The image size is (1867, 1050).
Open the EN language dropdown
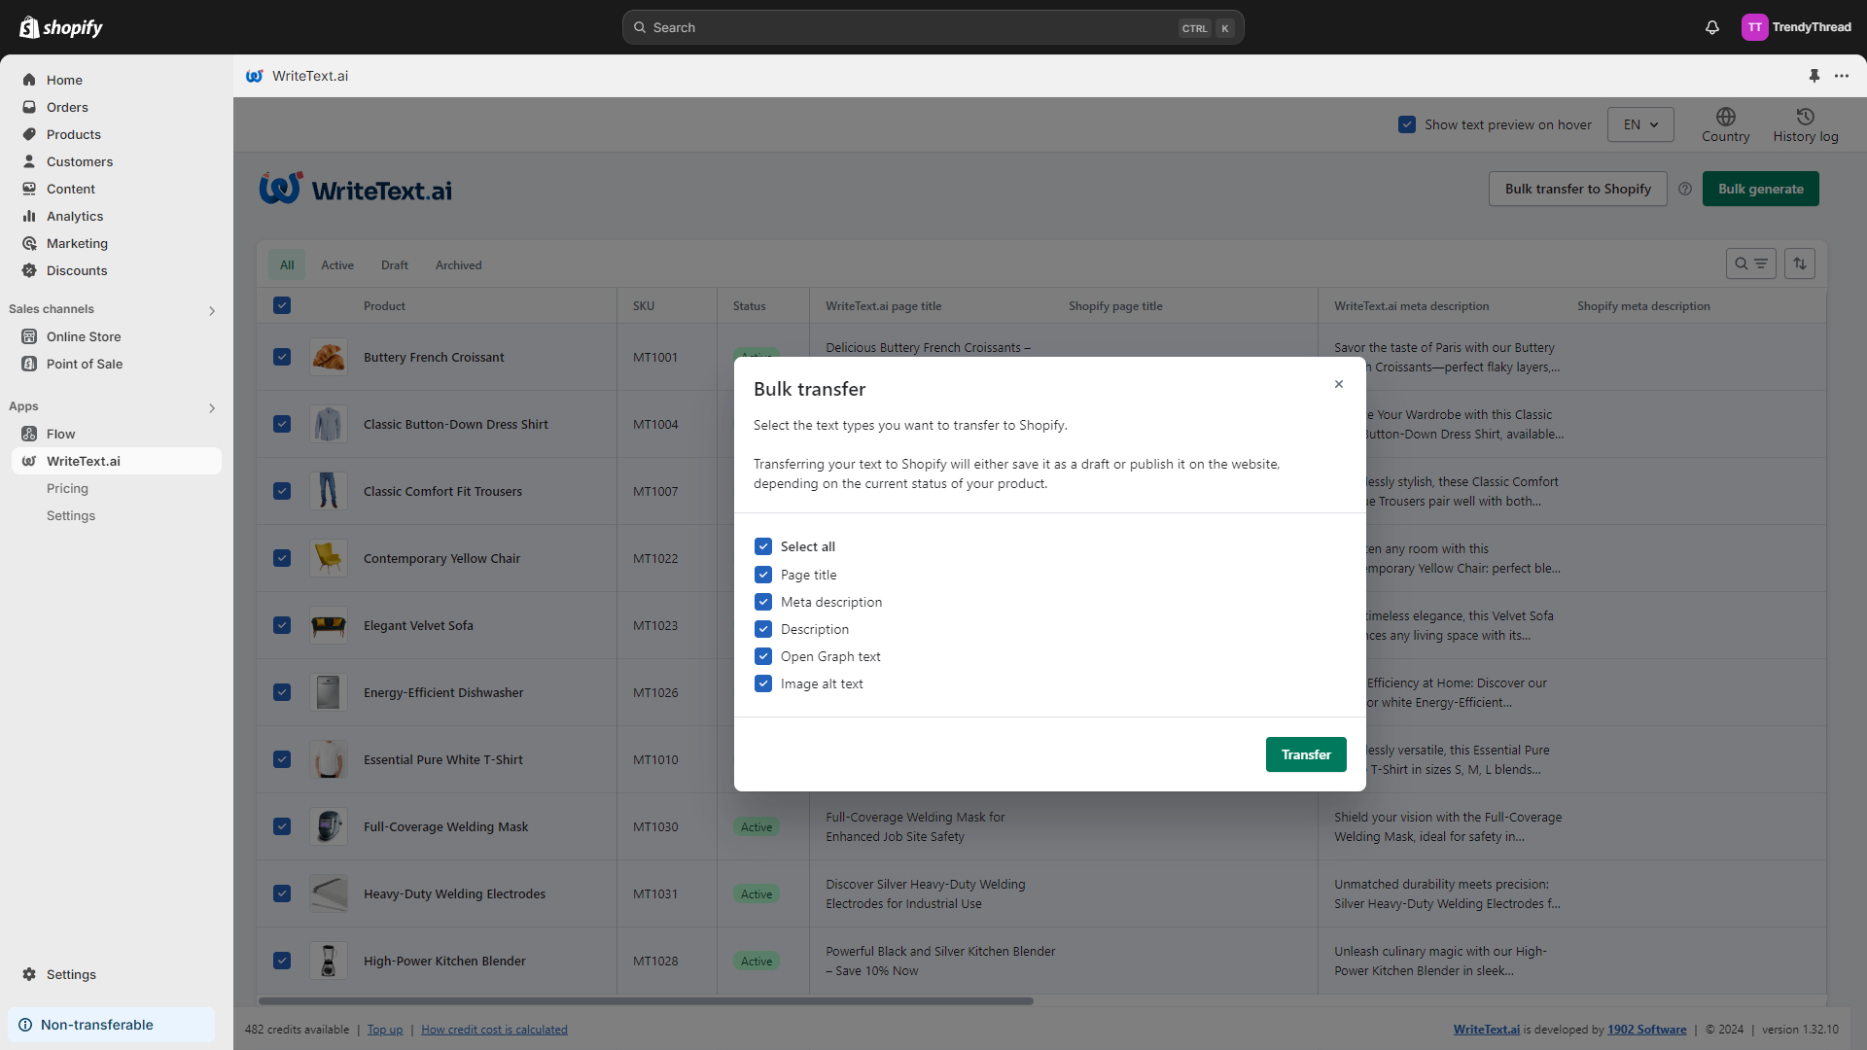pos(1640,124)
